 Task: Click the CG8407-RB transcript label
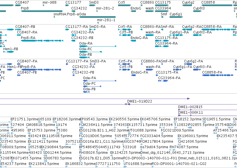25,27
